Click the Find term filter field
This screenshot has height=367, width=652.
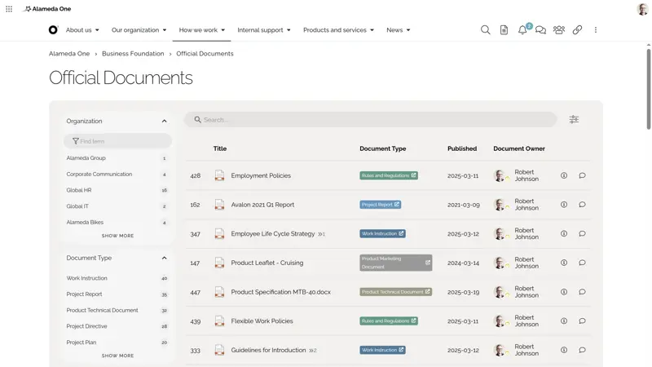pos(117,141)
